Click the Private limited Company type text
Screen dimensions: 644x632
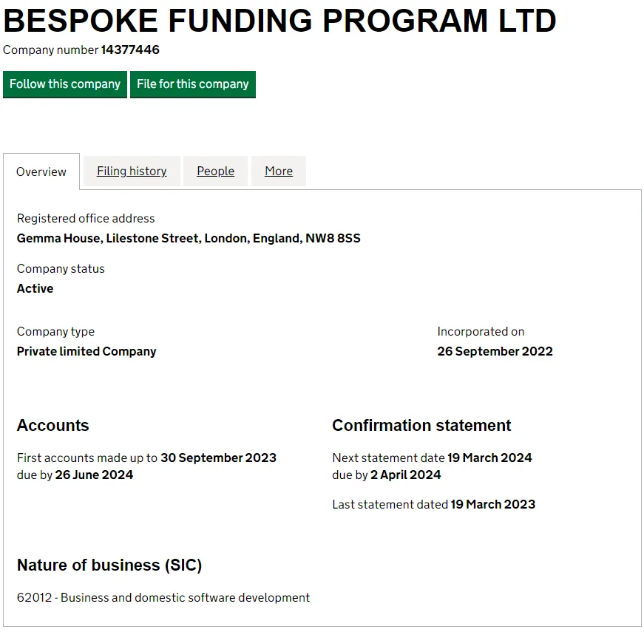87,351
